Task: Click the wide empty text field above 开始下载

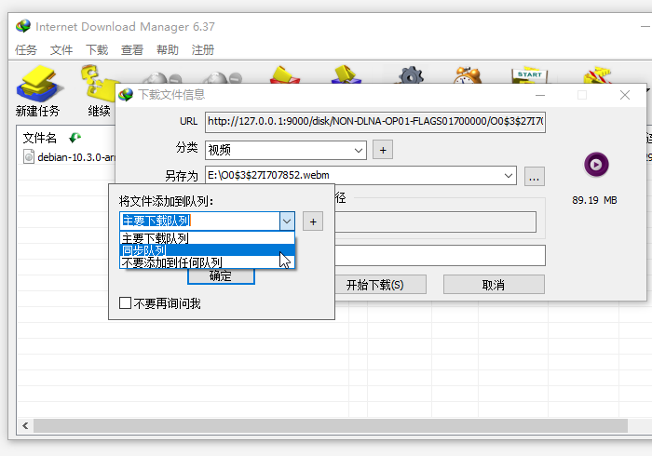Action: 440,255
